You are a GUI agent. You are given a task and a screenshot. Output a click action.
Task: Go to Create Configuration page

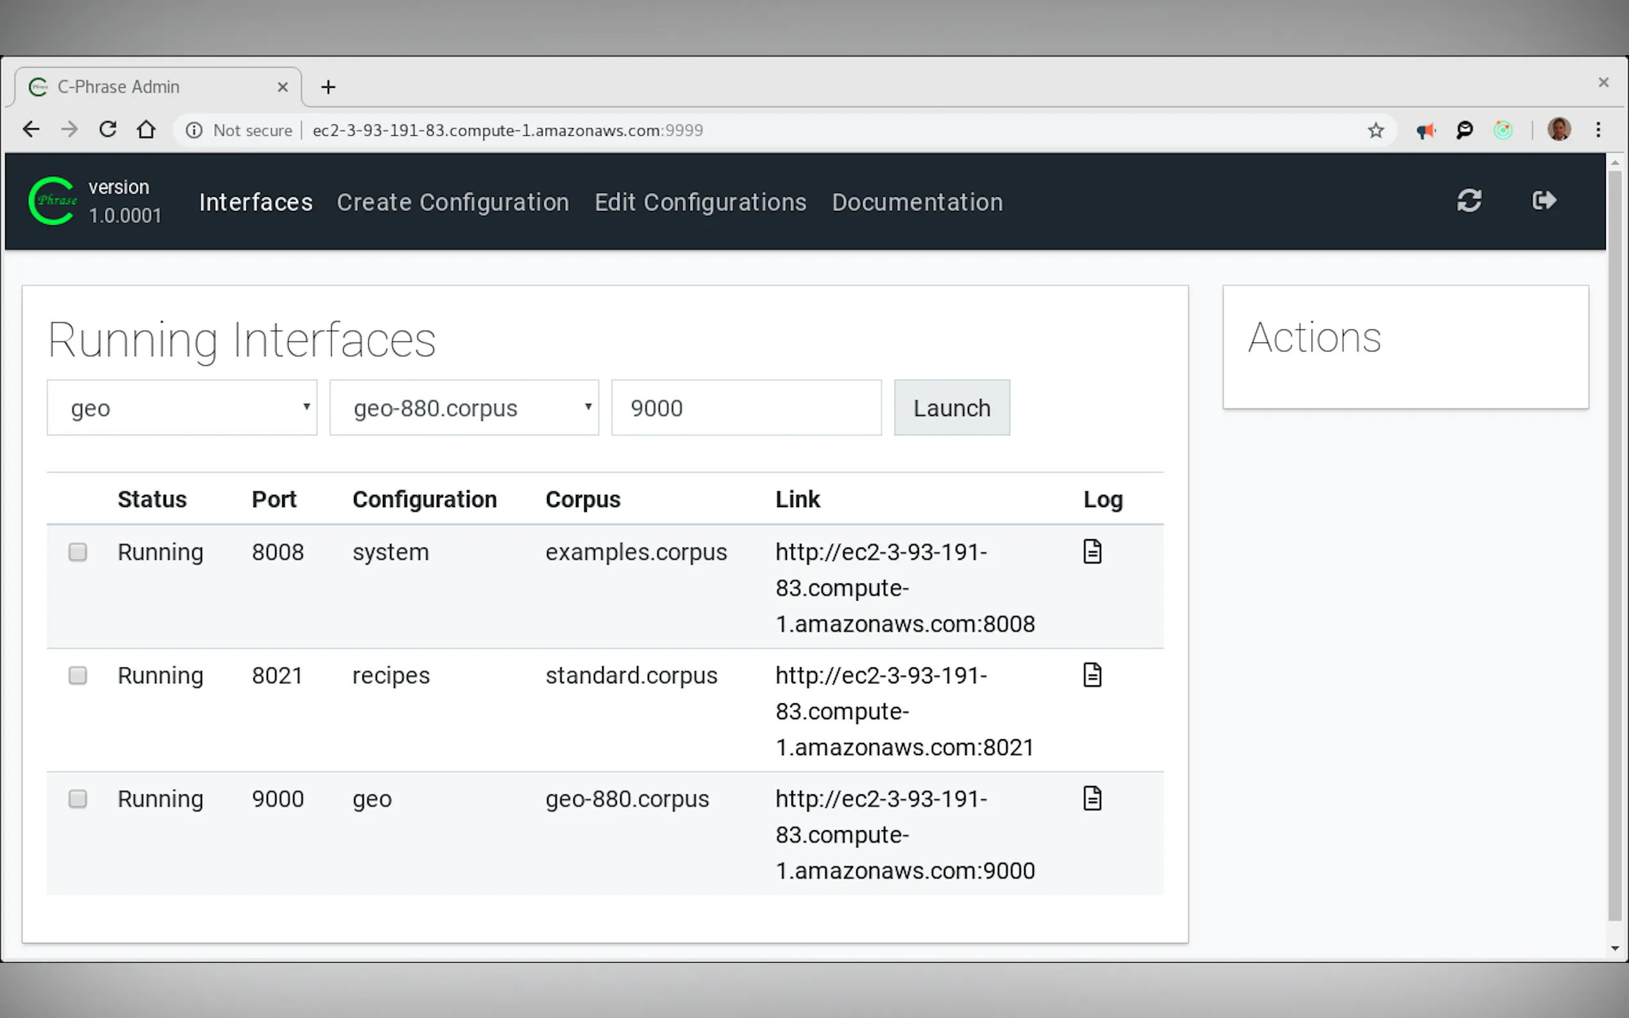click(453, 203)
